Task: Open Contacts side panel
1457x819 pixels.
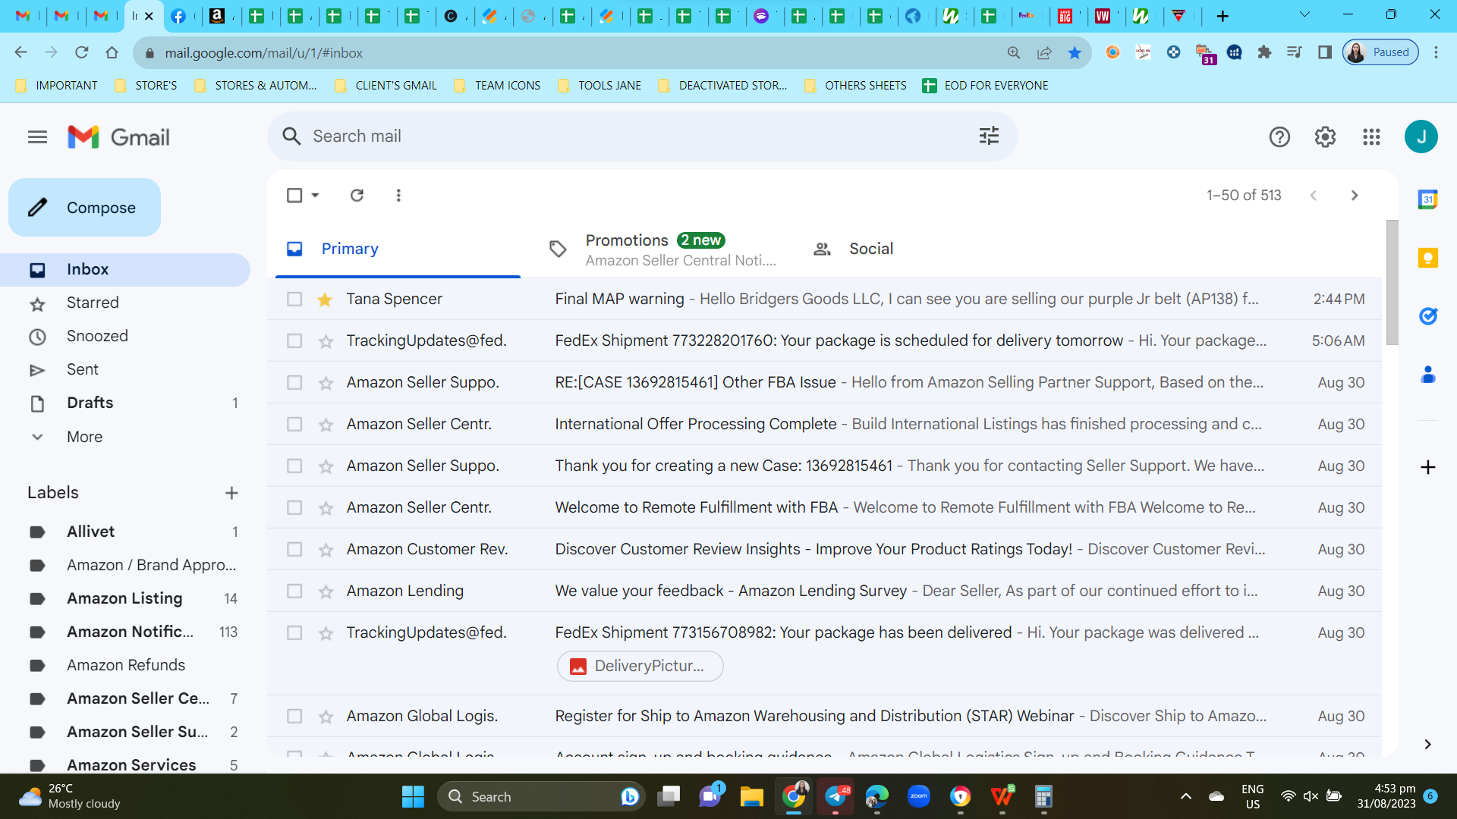Action: point(1427,375)
